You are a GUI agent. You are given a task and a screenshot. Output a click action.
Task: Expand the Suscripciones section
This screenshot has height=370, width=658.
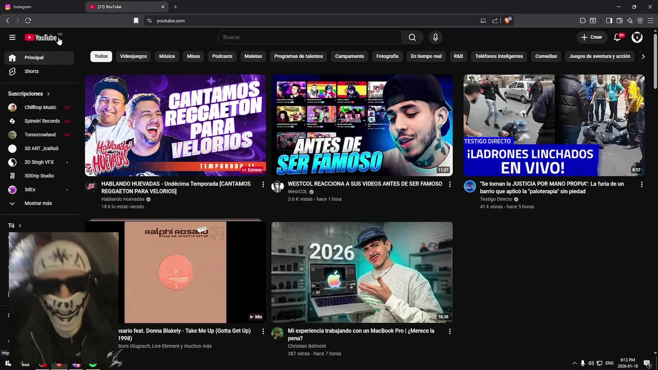click(29, 94)
